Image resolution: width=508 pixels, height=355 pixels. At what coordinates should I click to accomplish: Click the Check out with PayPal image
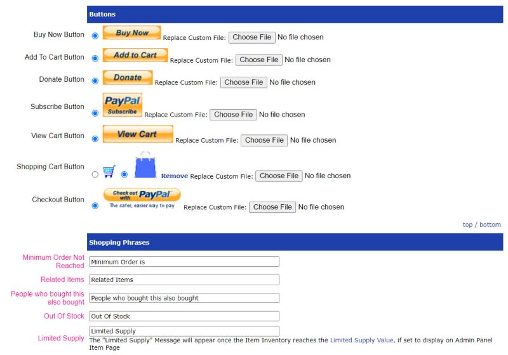142,198
